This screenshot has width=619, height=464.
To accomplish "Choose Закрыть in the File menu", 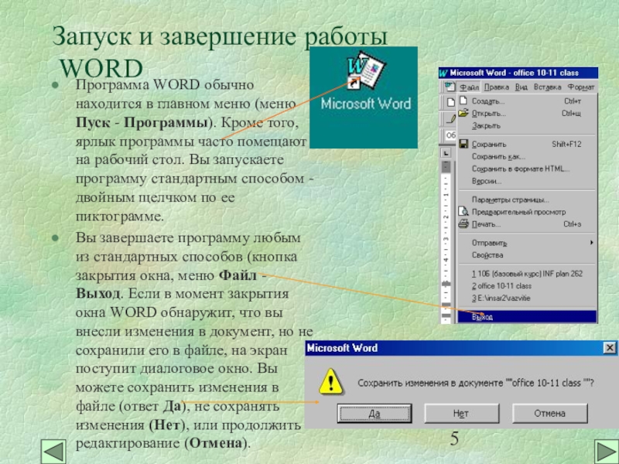I will (527, 126).
